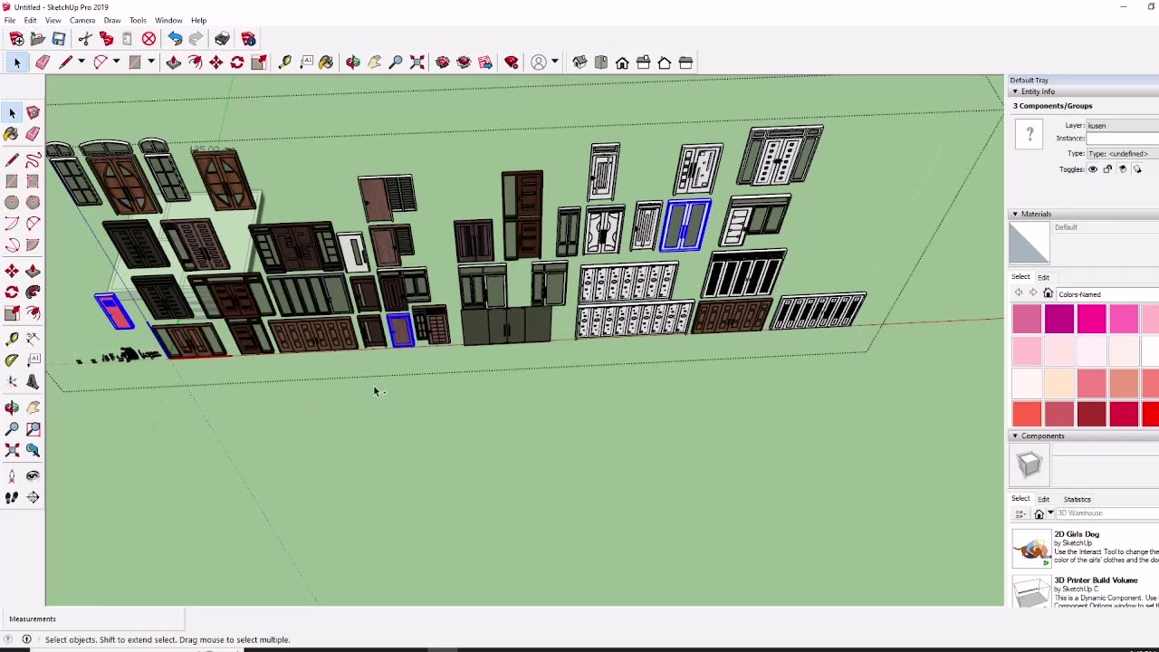1159x652 pixels.
Task: Toggle Cast Shadows in Entity Info
Action: coord(1123,169)
